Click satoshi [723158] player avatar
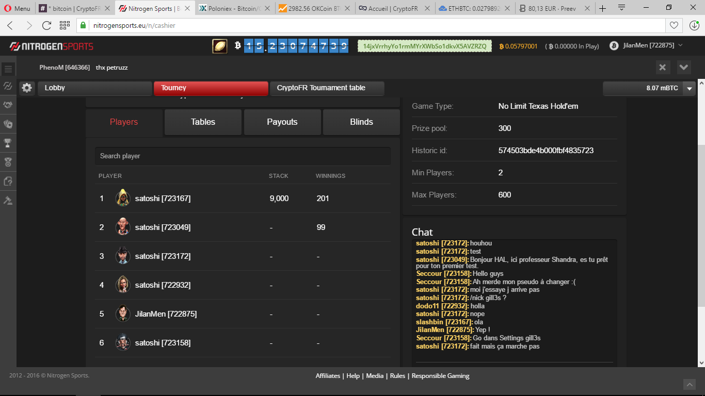The height and width of the screenshot is (396, 705). pyautogui.click(x=123, y=342)
